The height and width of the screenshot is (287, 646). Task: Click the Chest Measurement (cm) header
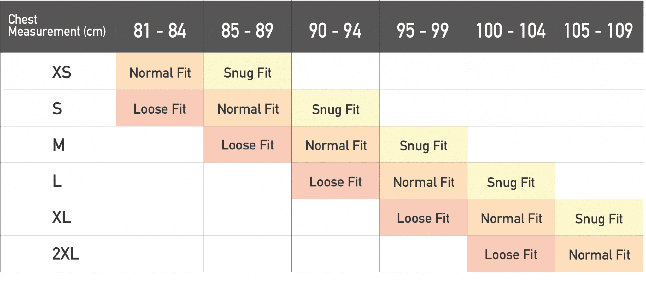point(57,26)
